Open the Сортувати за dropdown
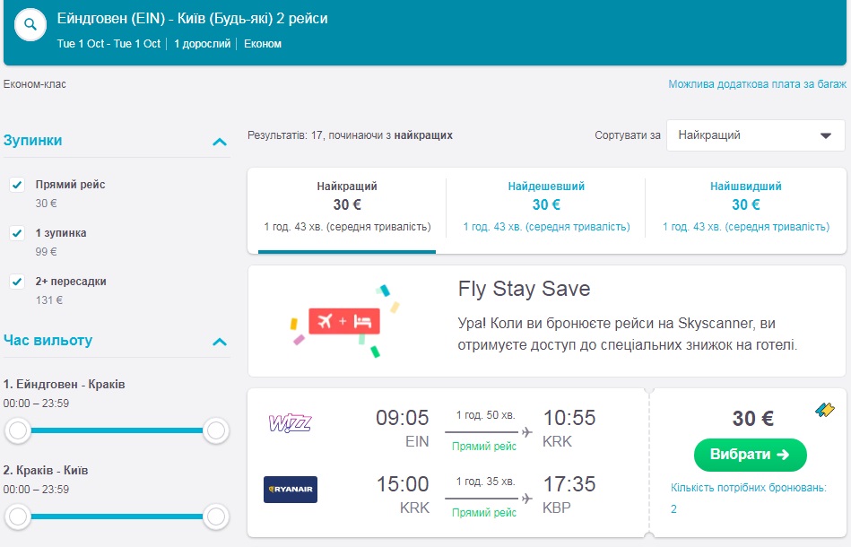 coord(755,135)
